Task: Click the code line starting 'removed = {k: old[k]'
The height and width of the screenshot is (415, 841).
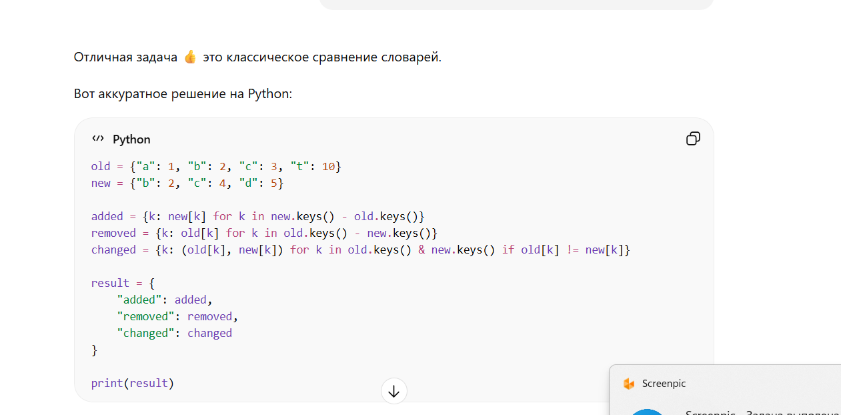Action: coord(264,233)
